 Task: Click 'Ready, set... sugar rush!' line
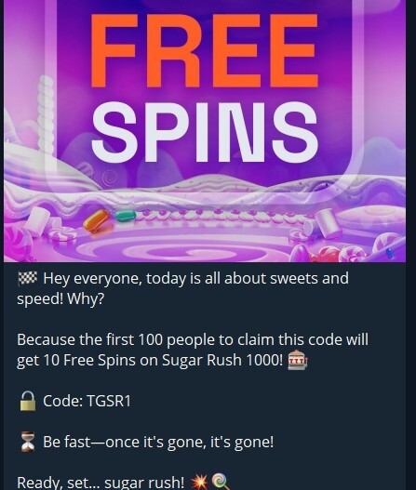point(101,483)
